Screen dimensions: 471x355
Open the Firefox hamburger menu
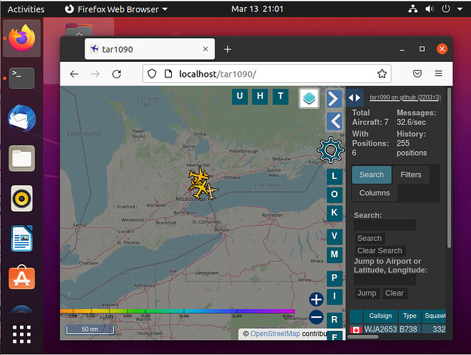438,74
